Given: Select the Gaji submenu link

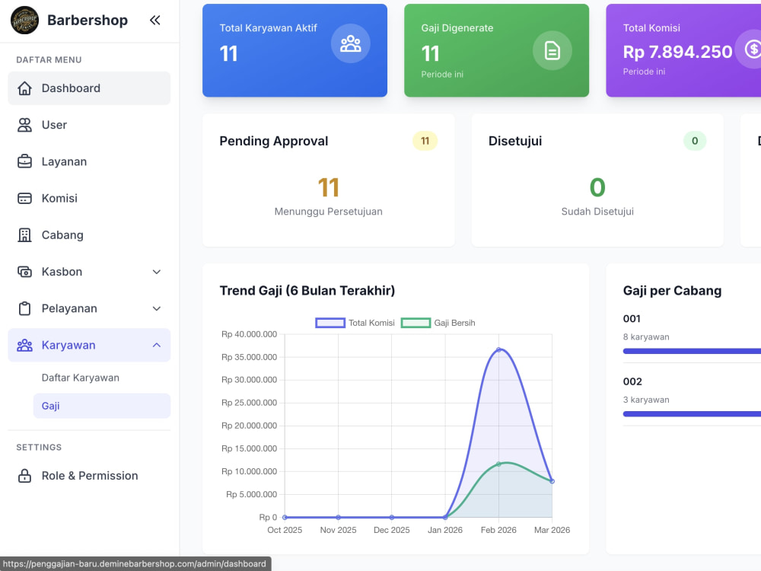Looking at the screenshot, I should (x=102, y=406).
